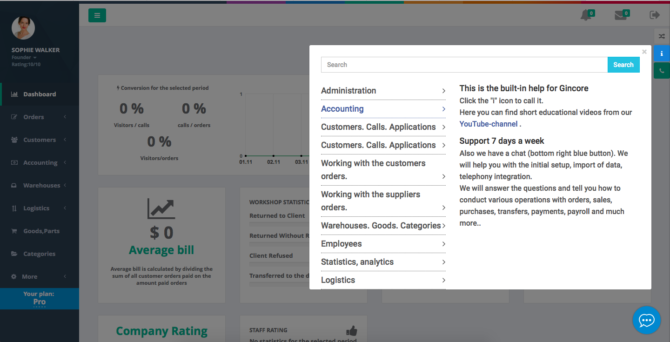Click the "Rating:10/10" text
Image resolution: width=670 pixels, height=342 pixels.
[x=26, y=64]
